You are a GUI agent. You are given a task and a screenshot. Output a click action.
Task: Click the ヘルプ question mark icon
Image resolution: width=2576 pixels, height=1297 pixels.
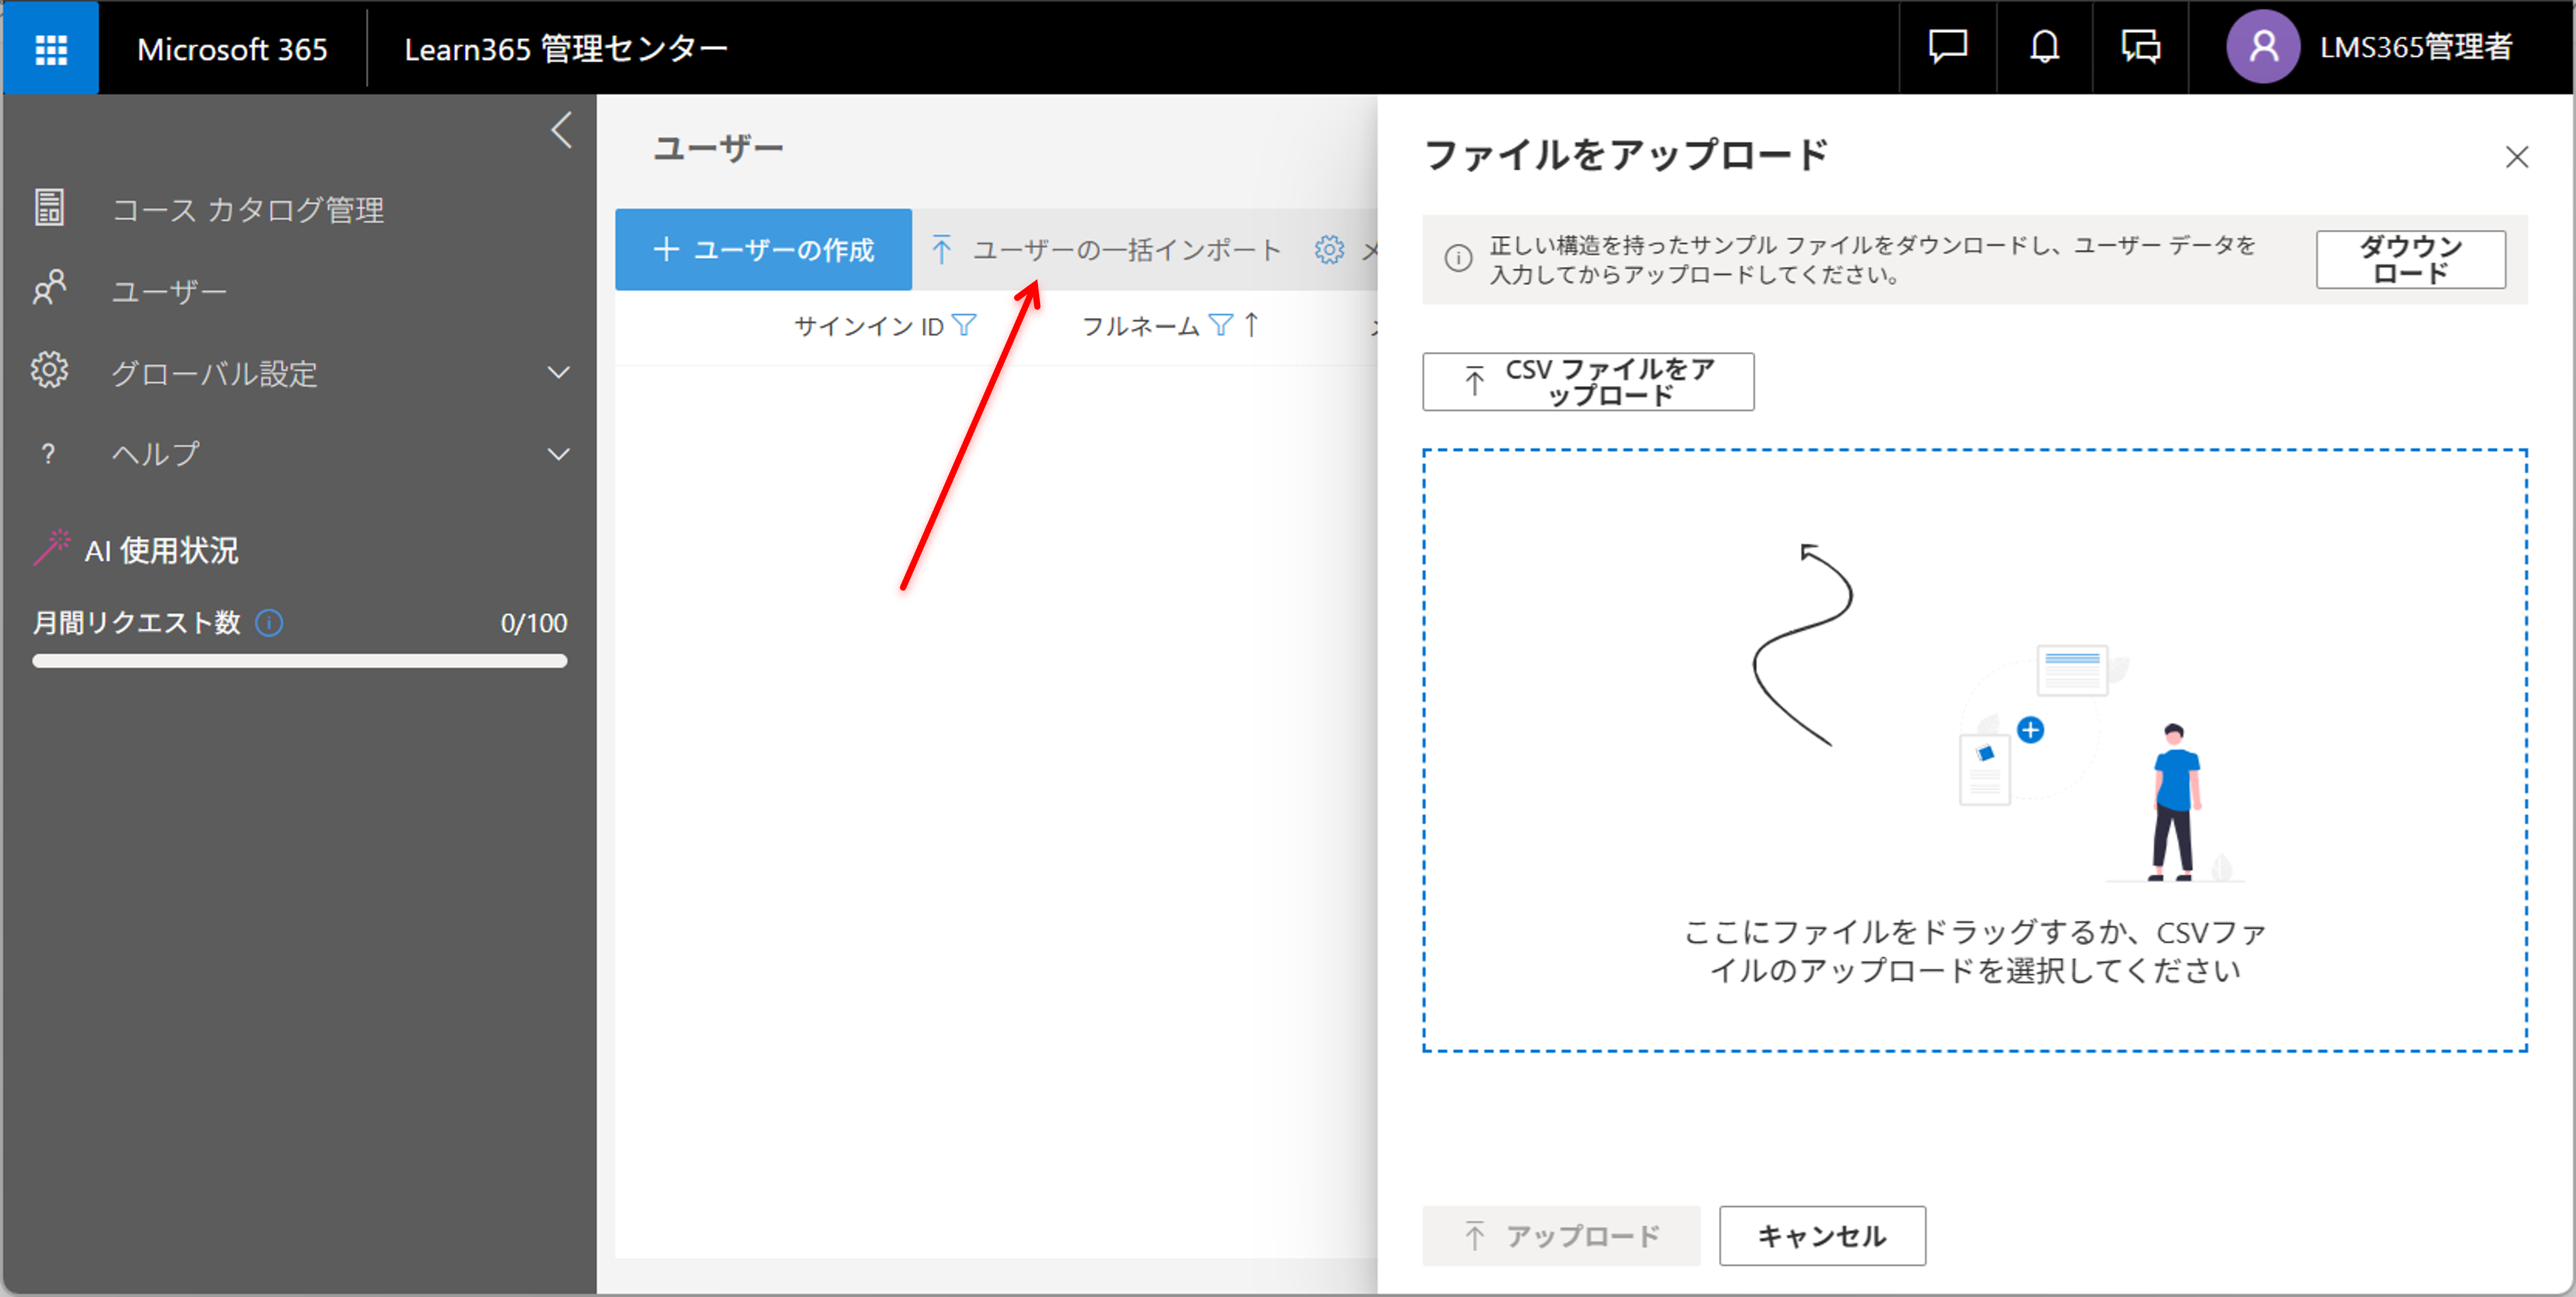48,454
